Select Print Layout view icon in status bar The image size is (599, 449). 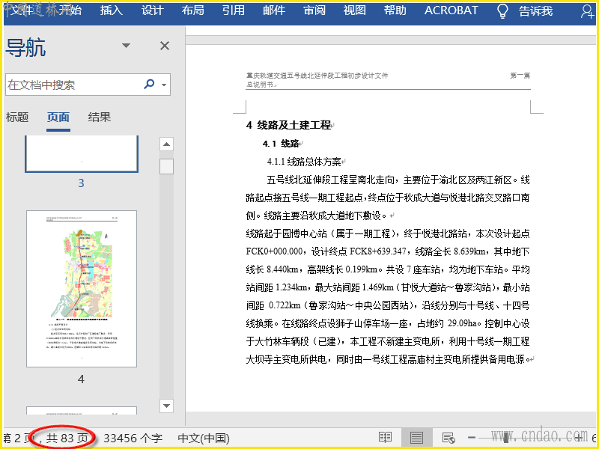tap(417, 438)
